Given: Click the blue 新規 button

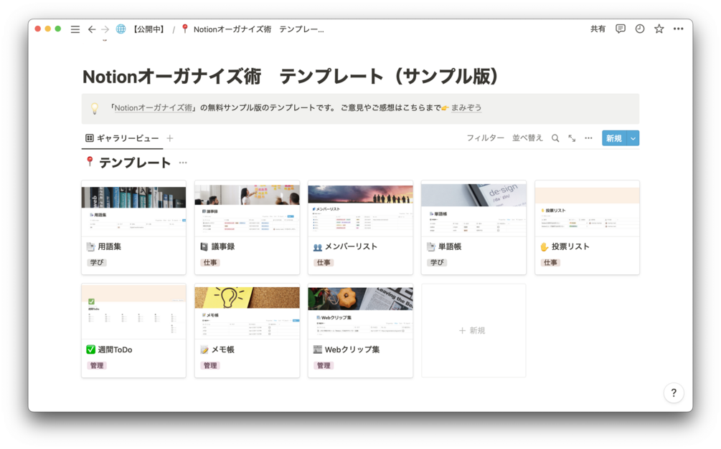Looking at the screenshot, I should (614, 138).
